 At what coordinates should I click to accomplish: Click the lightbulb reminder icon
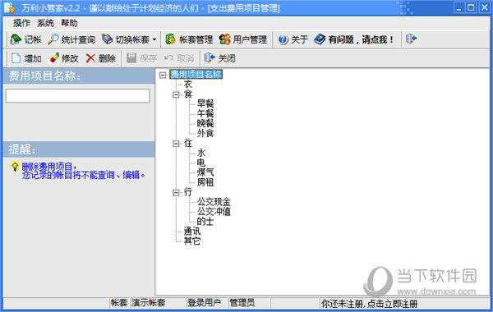tap(15, 166)
